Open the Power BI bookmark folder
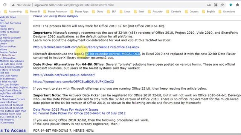 pyautogui.click(x=32, y=12)
